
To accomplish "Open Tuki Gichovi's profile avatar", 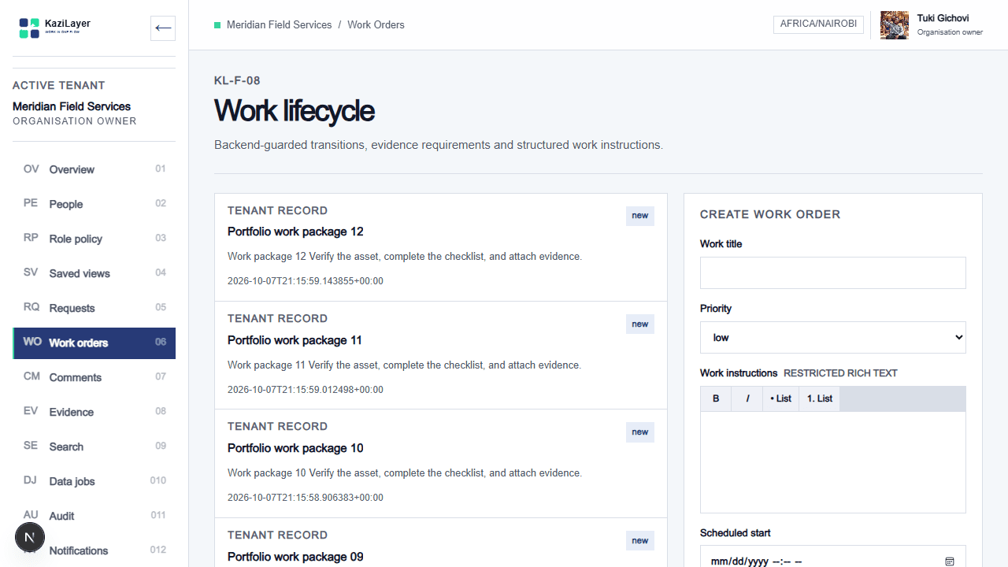I will point(894,25).
